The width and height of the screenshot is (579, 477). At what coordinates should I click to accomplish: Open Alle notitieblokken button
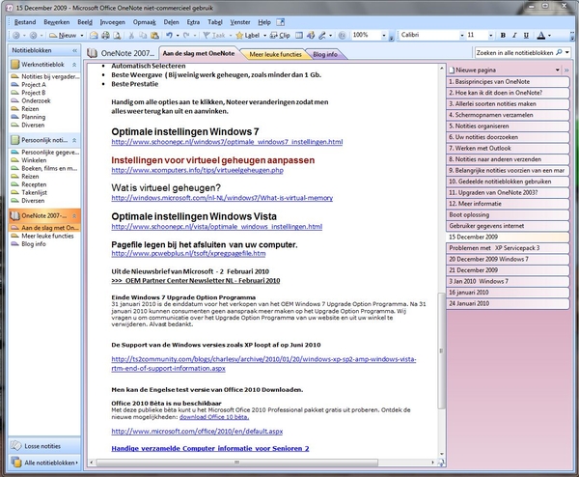click(x=44, y=463)
